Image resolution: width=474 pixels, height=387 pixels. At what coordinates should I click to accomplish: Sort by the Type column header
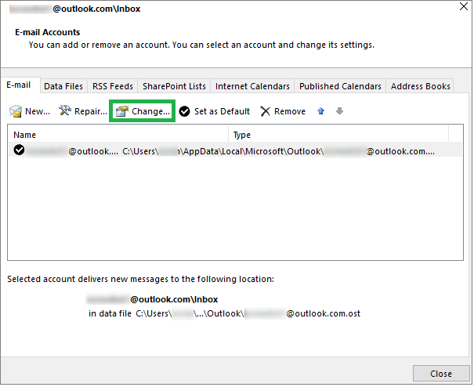338,135
